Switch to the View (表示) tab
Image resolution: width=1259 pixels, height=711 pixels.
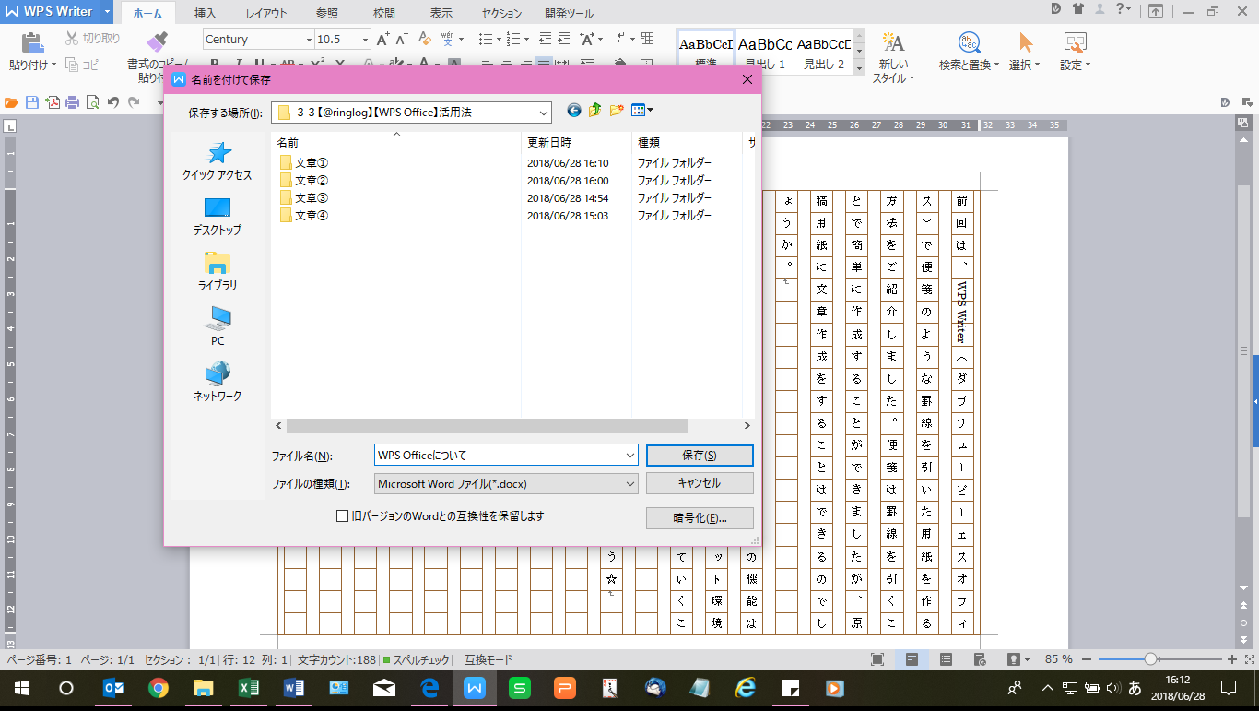coord(441,14)
